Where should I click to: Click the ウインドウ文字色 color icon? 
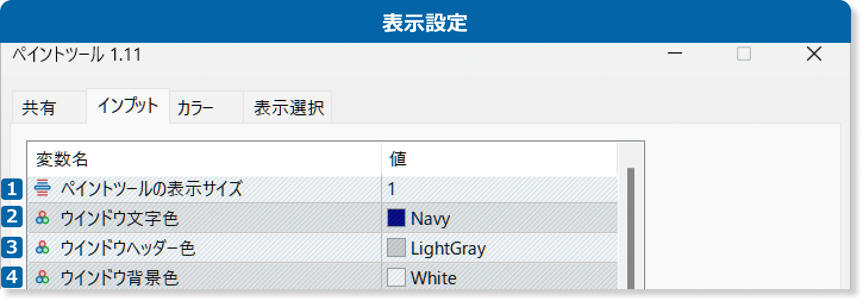pyautogui.click(x=42, y=218)
